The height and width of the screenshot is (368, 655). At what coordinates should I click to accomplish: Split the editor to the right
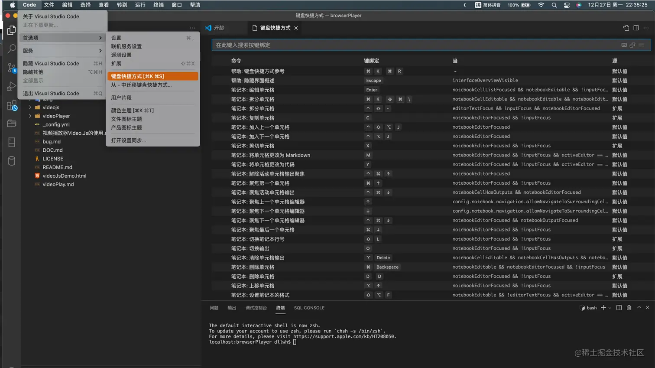tap(636, 28)
